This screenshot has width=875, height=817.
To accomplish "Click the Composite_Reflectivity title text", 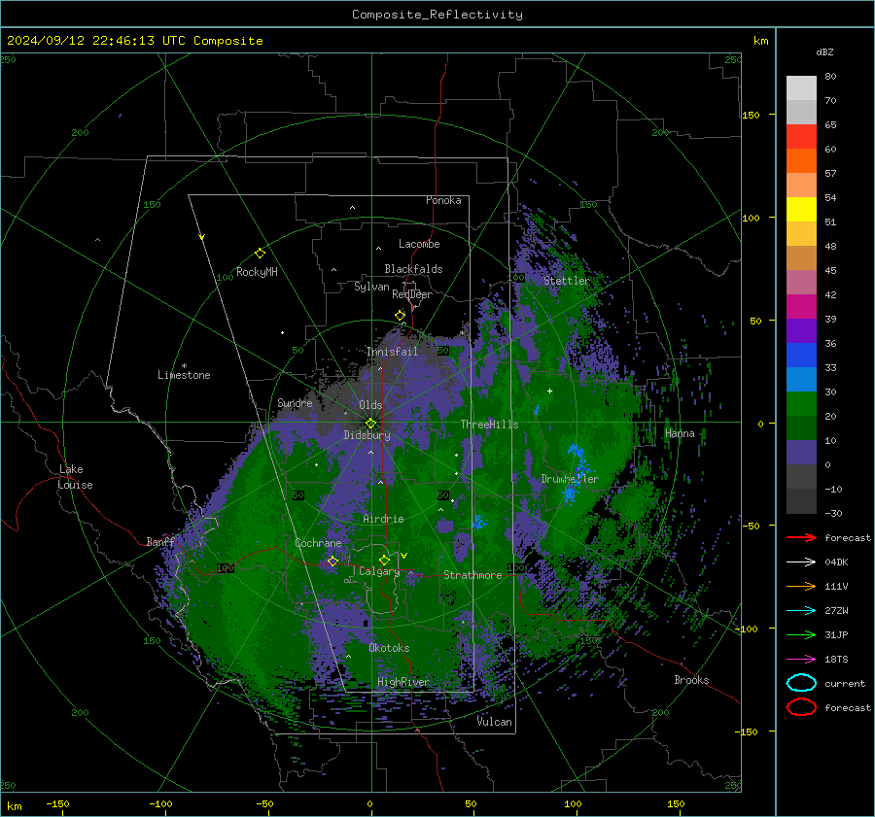I will 437,15.
